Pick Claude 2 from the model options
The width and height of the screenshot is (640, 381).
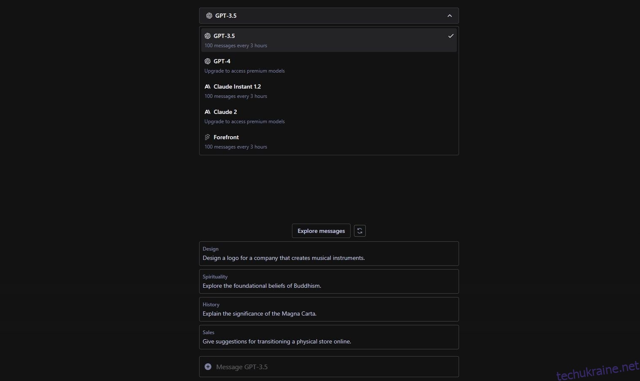pyautogui.click(x=329, y=116)
